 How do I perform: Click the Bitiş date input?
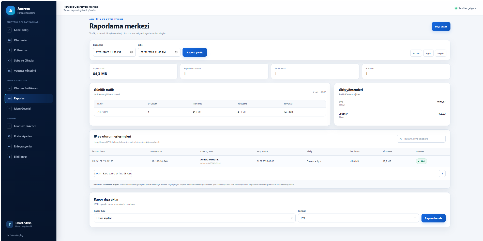coord(159,52)
